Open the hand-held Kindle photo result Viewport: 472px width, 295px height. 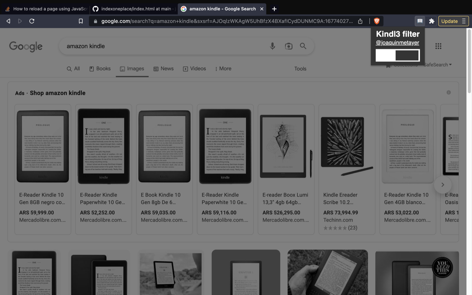point(328,272)
